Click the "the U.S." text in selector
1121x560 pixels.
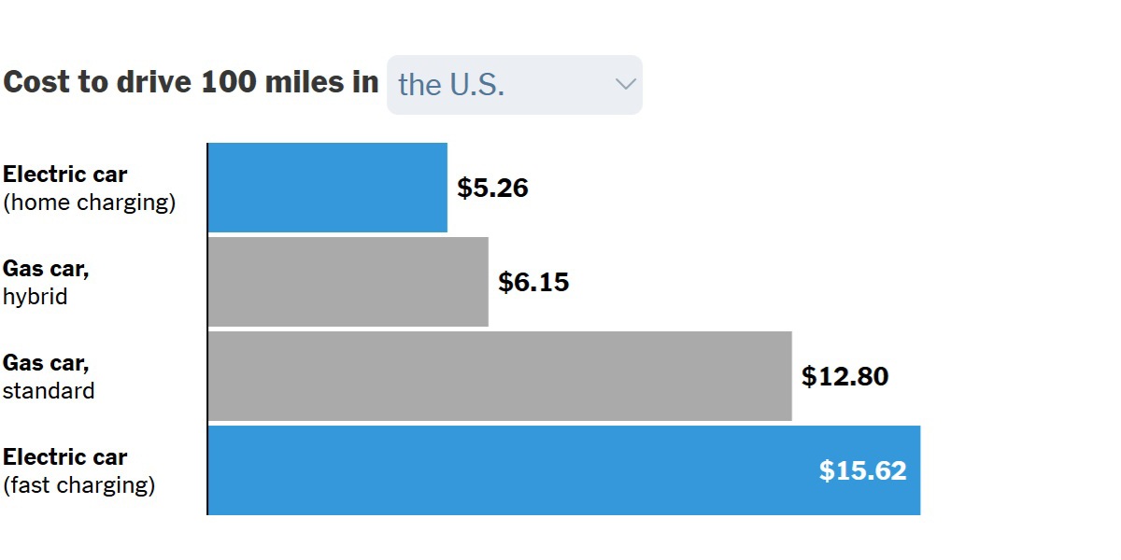[451, 85]
